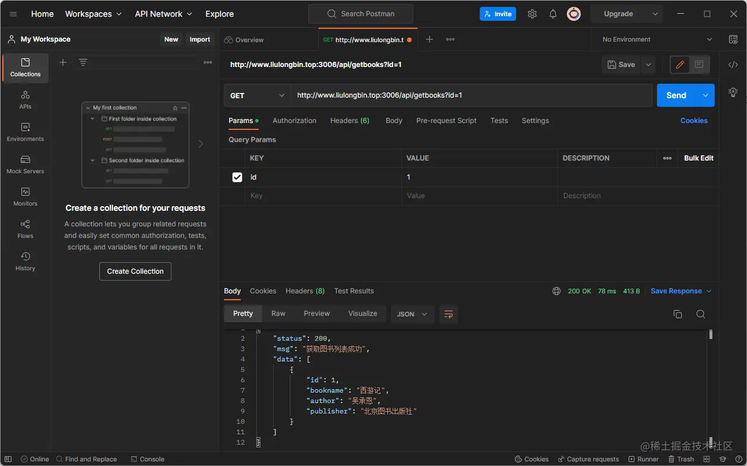Uncheck the id query param checkbox

point(237,177)
